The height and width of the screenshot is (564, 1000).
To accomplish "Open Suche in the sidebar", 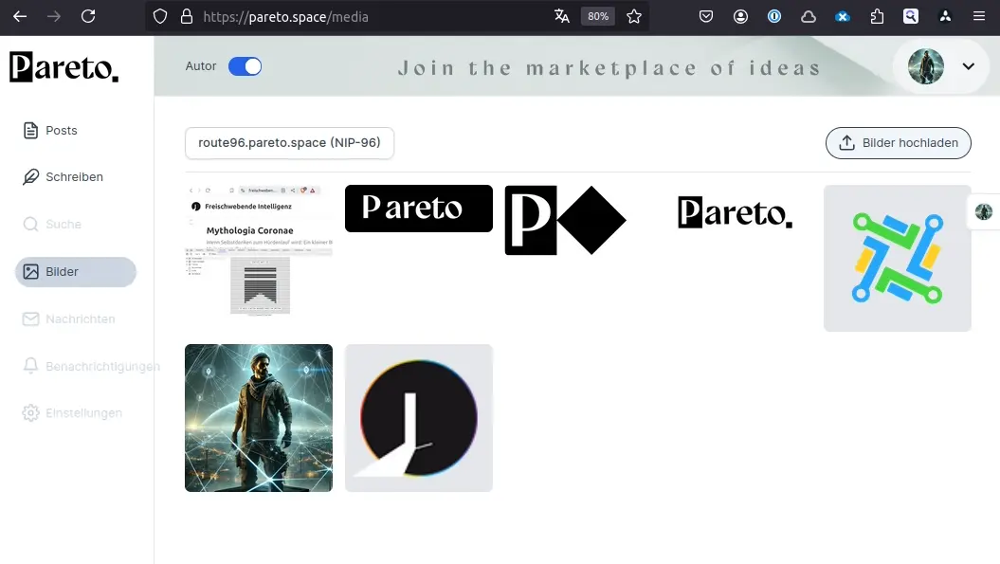I will point(52,224).
